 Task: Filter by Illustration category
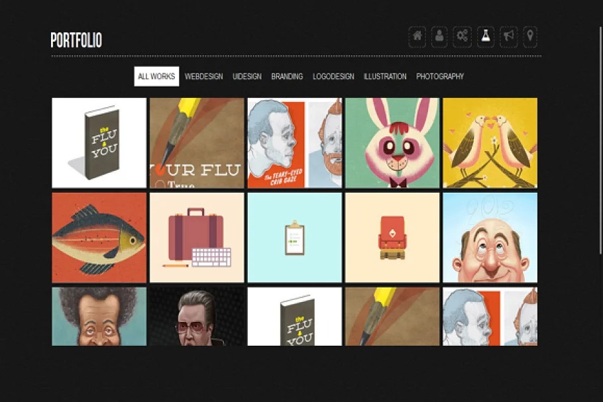click(x=385, y=76)
